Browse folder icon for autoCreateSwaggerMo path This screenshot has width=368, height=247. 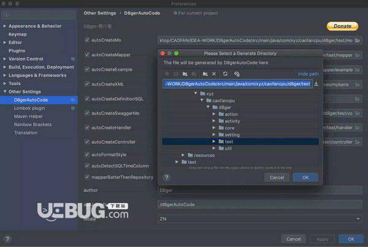pyautogui.click(x=357, y=114)
